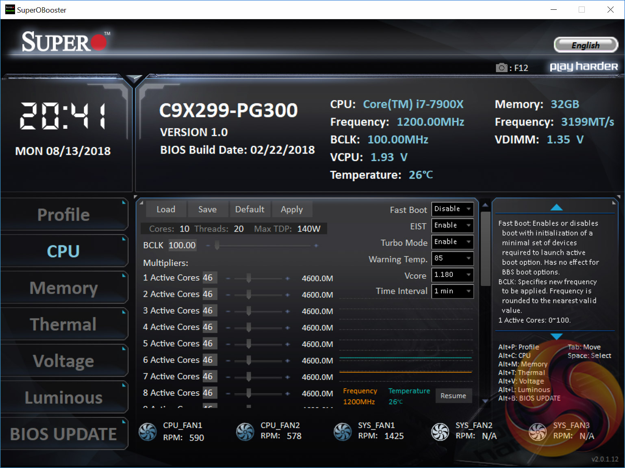Click the 8 Active Cores multiplier field
Viewport: 625px width, 468px height.
pos(210,393)
